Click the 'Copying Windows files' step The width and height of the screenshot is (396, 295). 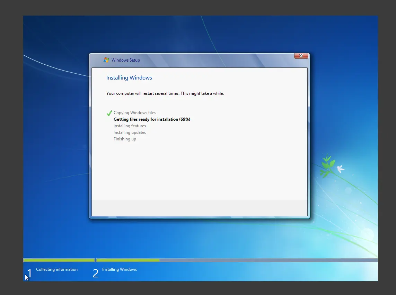point(135,113)
